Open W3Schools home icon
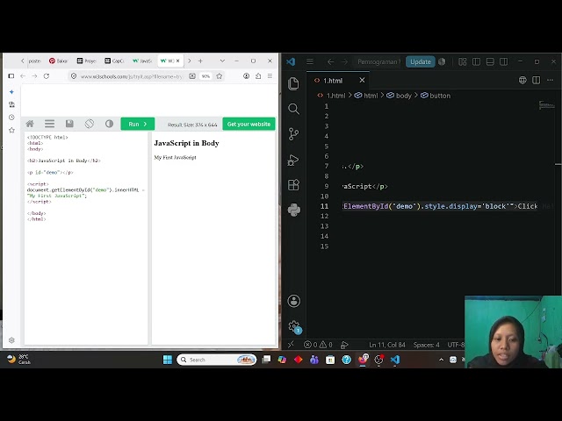 pyautogui.click(x=30, y=124)
